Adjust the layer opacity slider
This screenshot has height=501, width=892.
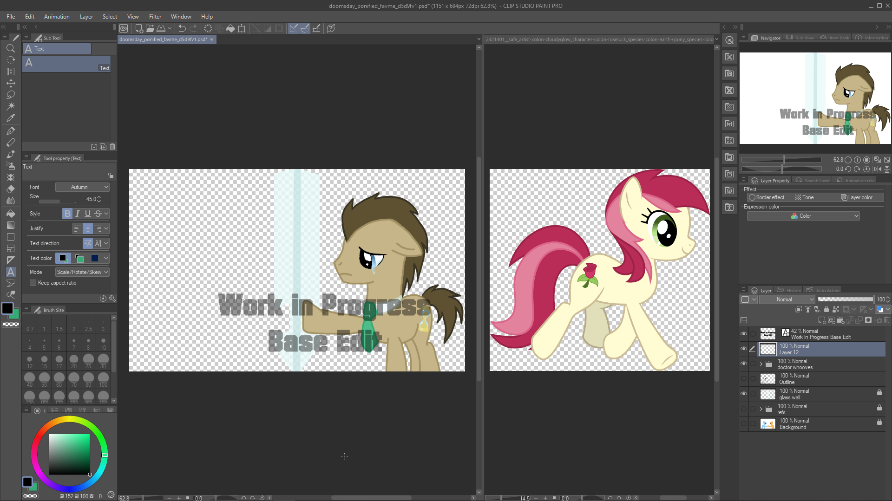click(846, 299)
